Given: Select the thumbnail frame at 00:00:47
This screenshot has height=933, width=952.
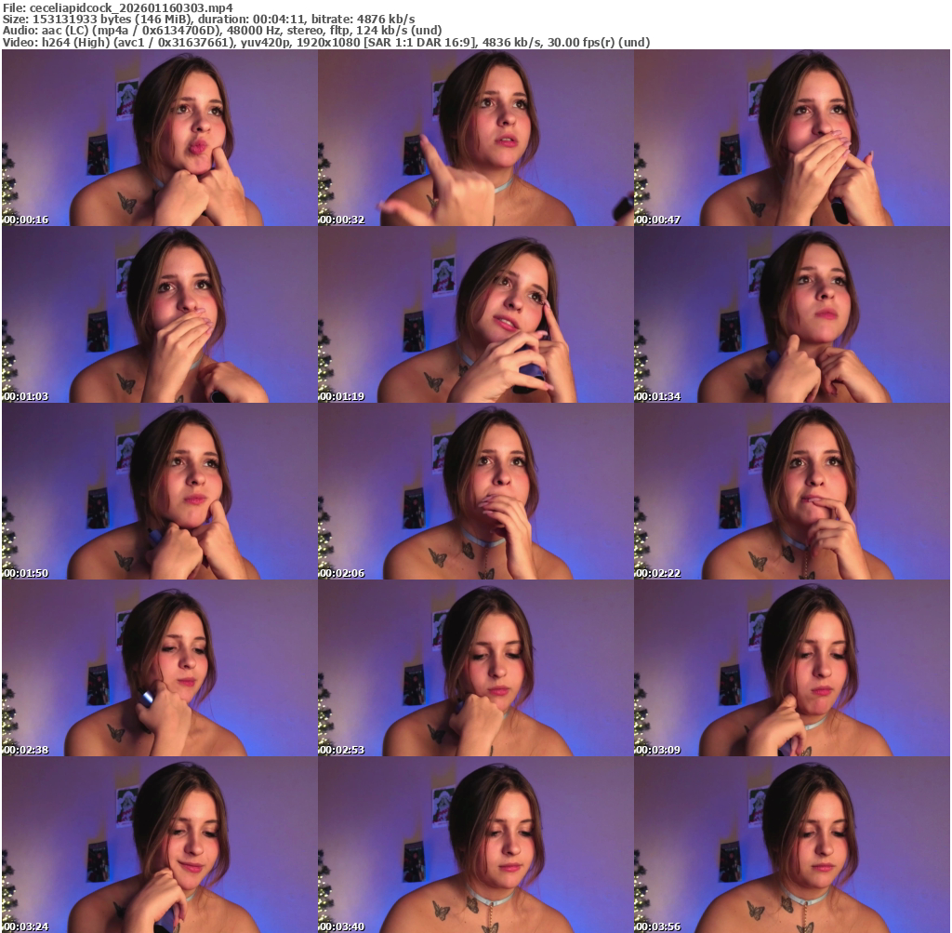Looking at the screenshot, I should click(x=792, y=138).
